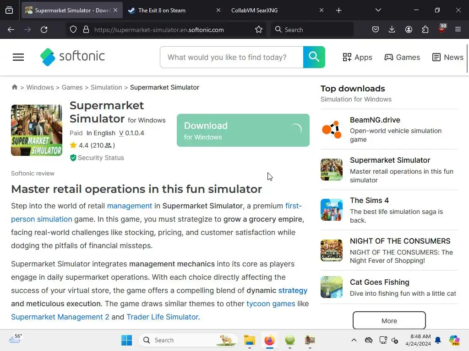Screen dimensions: 469x351
Task: View site security lock information
Action: [x=86, y=30]
